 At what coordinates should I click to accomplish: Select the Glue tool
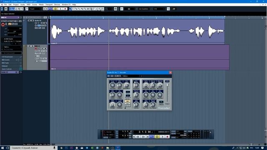coord(79,9)
